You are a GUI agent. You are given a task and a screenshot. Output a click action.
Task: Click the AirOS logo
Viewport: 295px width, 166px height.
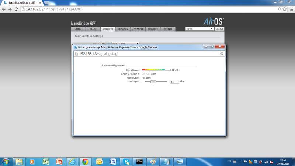point(214,21)
